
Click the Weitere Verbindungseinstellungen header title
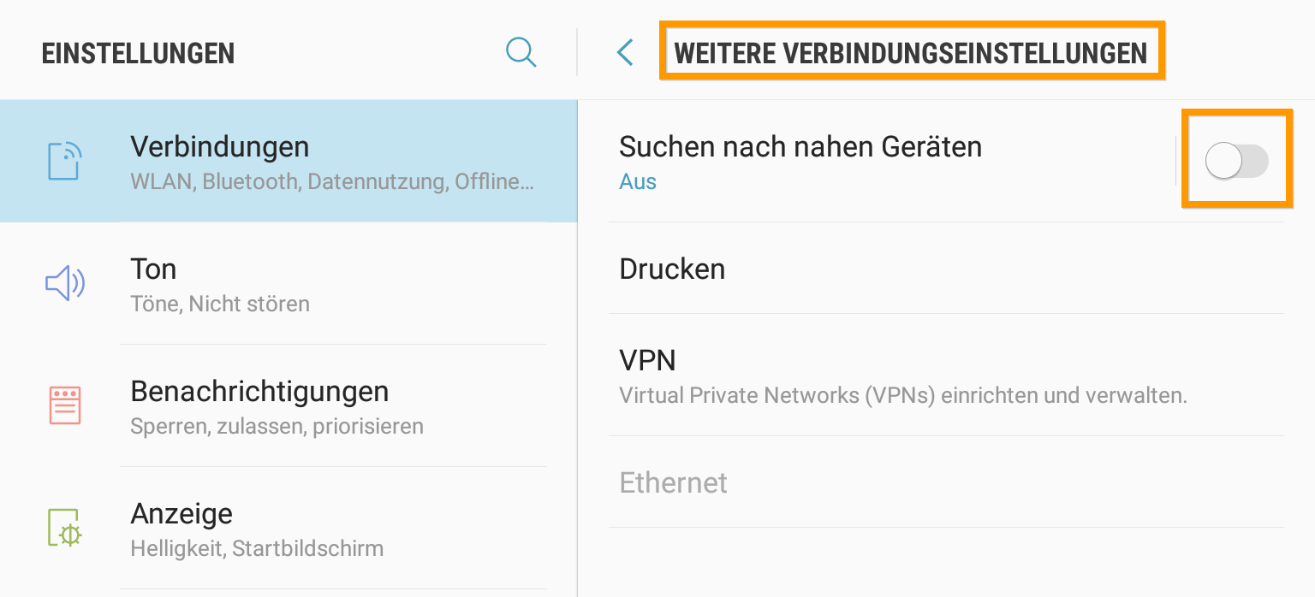click(x=911, y=53)
